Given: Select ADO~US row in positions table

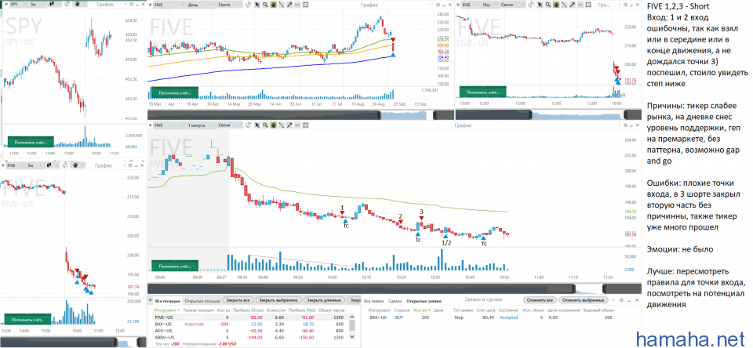Looking at the screenshot, I should pyautogui.click(x=251, y=331).
